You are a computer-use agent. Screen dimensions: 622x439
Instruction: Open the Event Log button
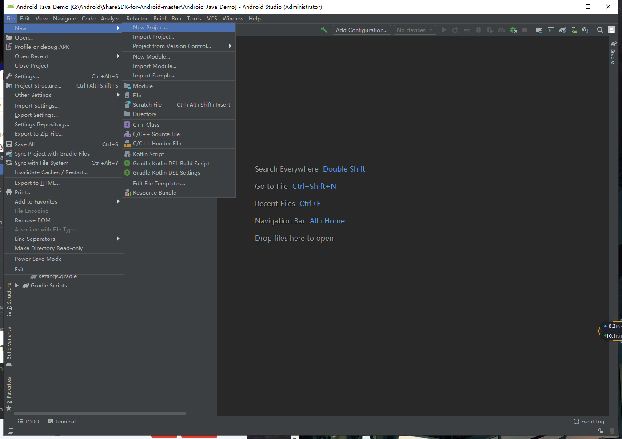click(x=589, y=422)
